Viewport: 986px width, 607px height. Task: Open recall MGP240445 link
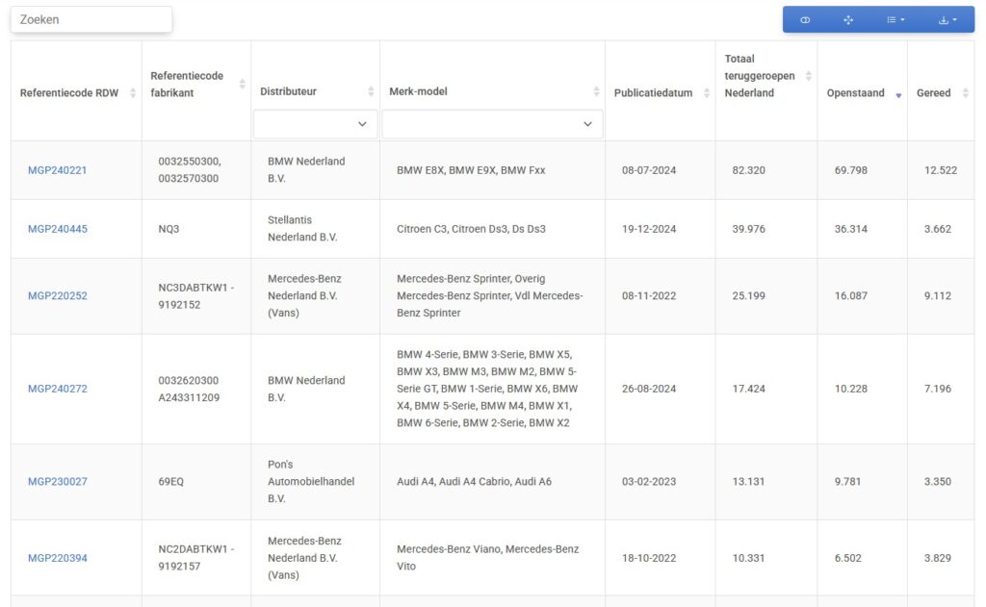(57, 229)
